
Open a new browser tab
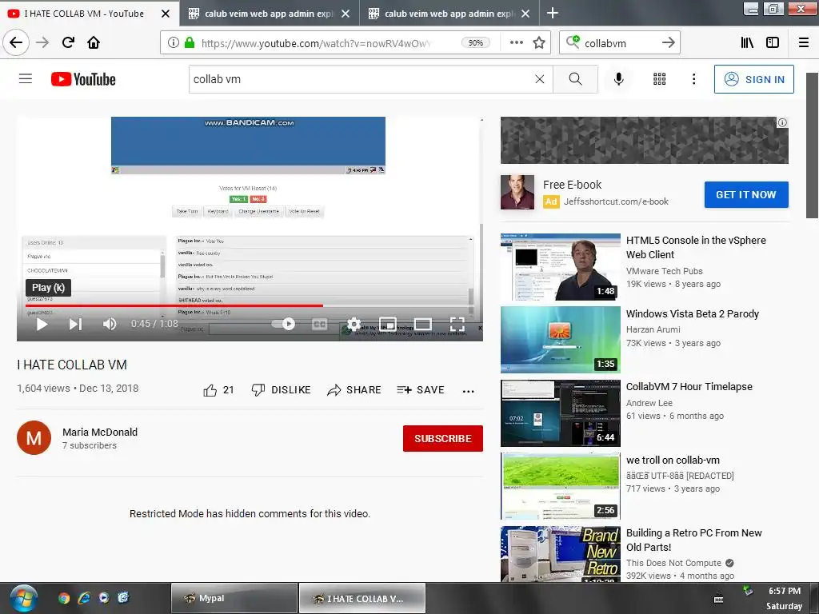click(552, 13)
